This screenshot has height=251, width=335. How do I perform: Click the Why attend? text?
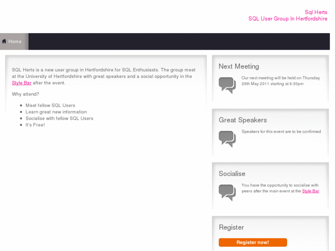tap(25, 94)
